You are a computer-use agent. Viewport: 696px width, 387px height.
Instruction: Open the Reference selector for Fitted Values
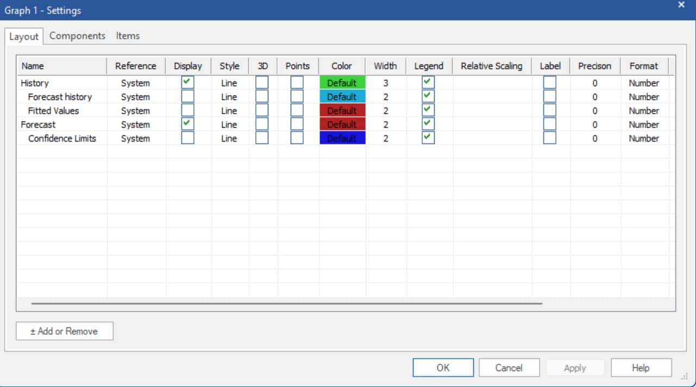point(135,110)
